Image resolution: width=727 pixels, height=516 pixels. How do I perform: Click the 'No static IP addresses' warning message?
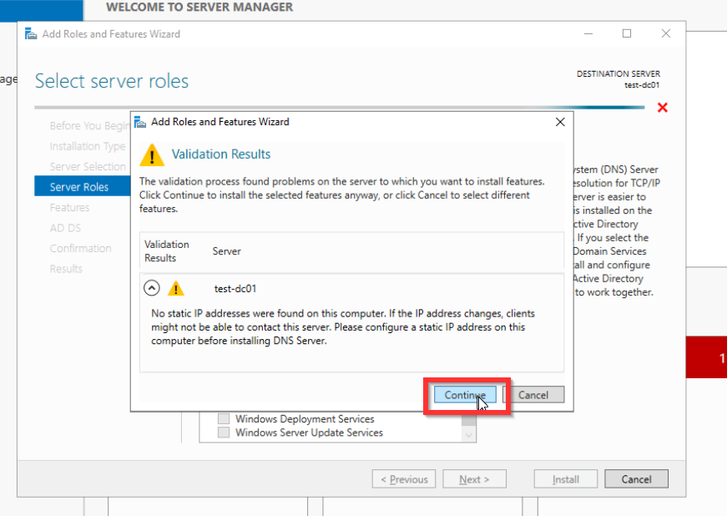[x=343, y=326]
